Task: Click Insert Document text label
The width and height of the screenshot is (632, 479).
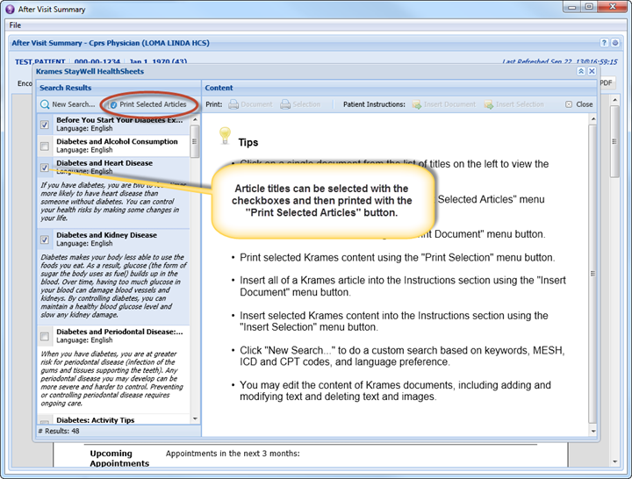Action: pyautogui.click(x=449, y=104)
